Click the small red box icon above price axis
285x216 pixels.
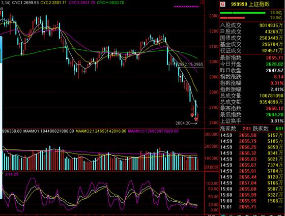202,3
